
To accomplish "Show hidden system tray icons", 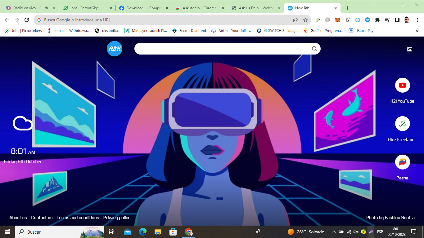I will point(333,232).
